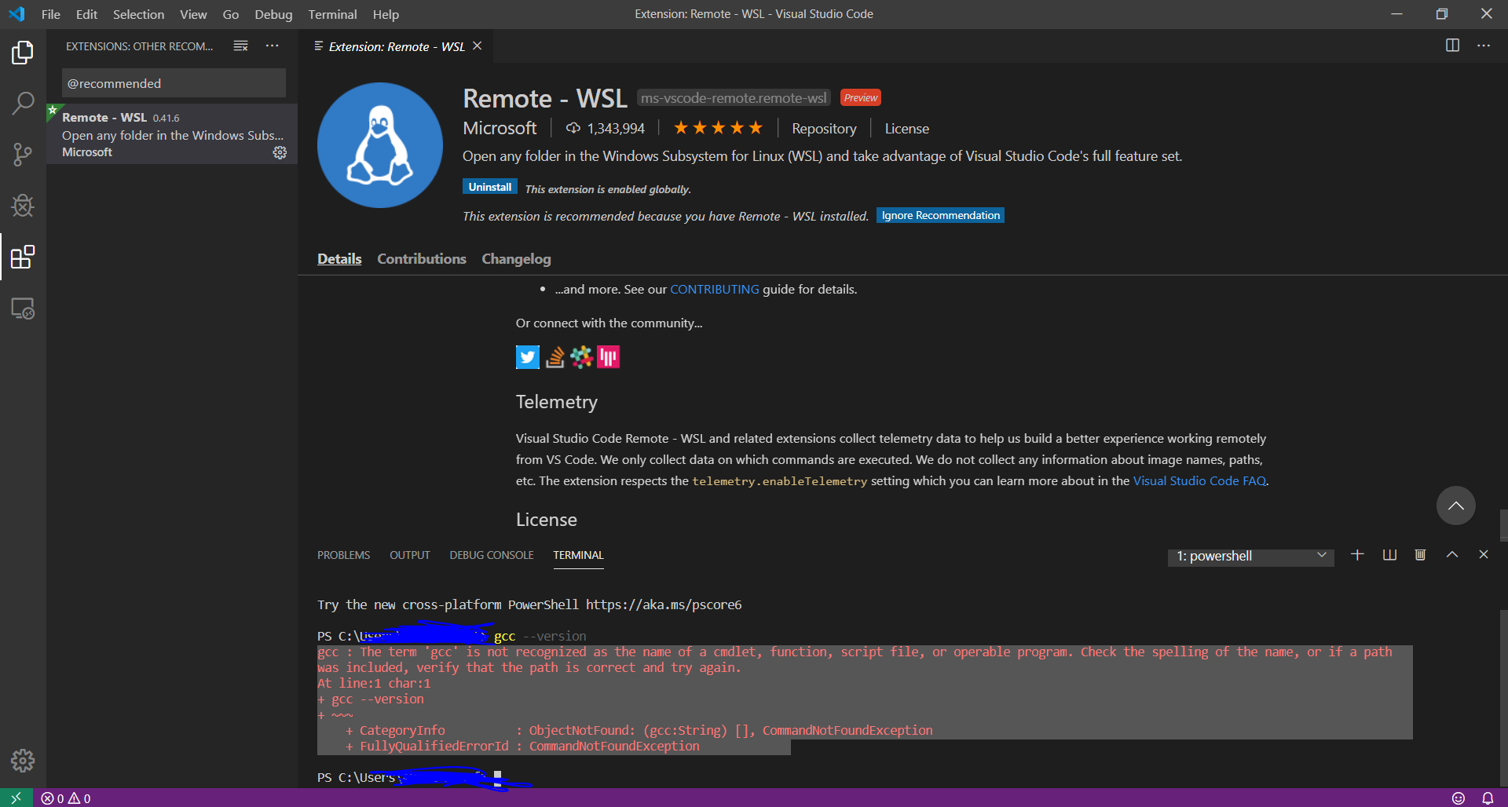Image resolution: width=1508 pixels, height=807 pixels.
Task: Open the CONTRIBUTING guide link
Action: pos(714,289)
